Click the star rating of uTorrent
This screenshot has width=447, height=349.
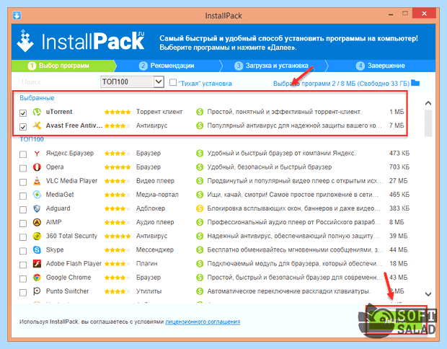[x=118, y=112]
